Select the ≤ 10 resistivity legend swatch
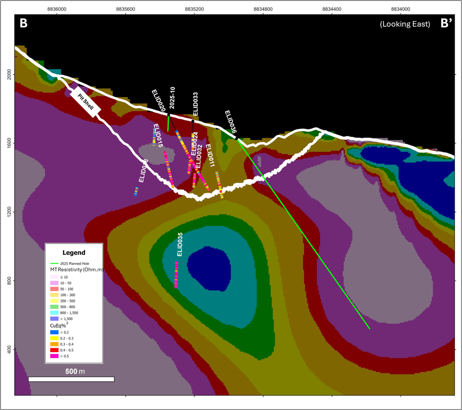The image size is (462, 410). pos(52,277)
